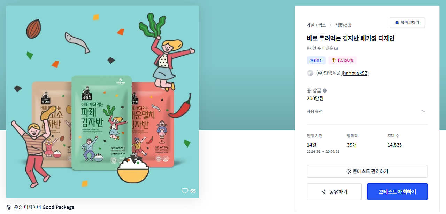Click the heart like icon on the image
The image size is (446, 214).
(x=185, y=191)
